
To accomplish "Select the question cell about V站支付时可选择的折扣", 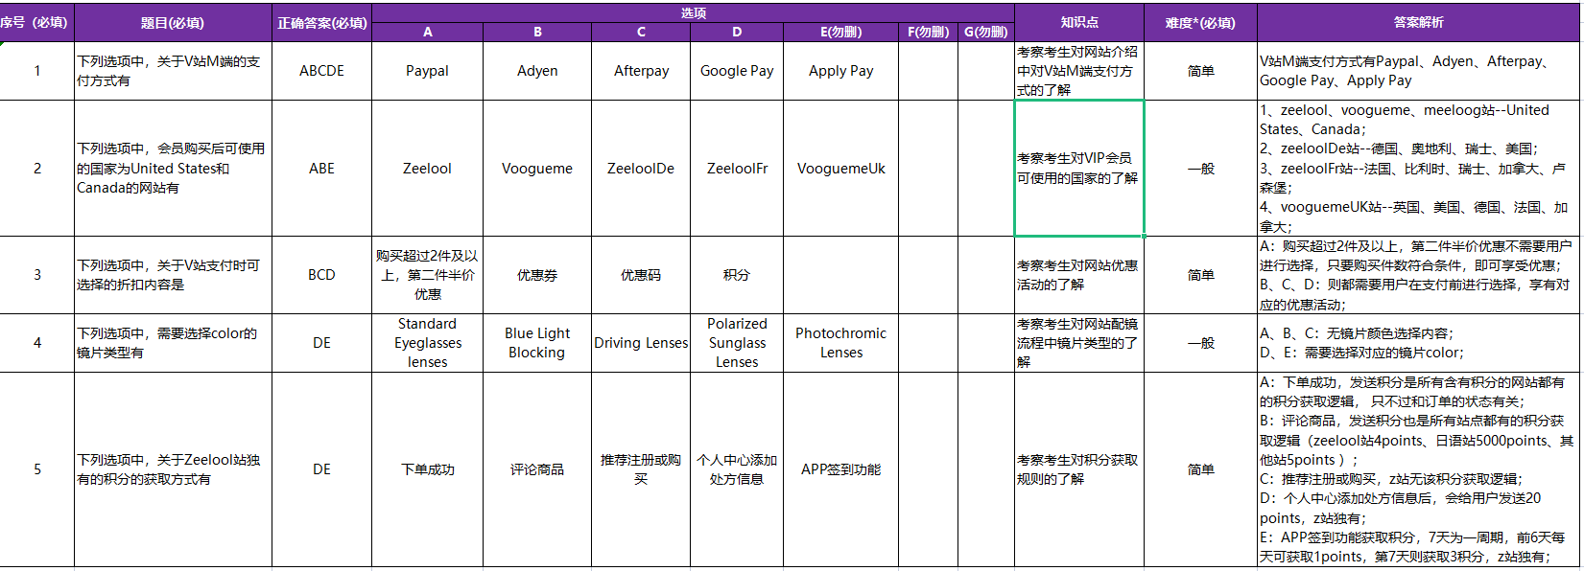I will tap(173, 275).
